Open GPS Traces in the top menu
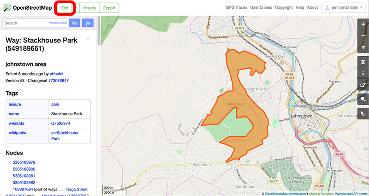This screenshot has height=196, width=369. pyautogui.click(x=237, y=7)
